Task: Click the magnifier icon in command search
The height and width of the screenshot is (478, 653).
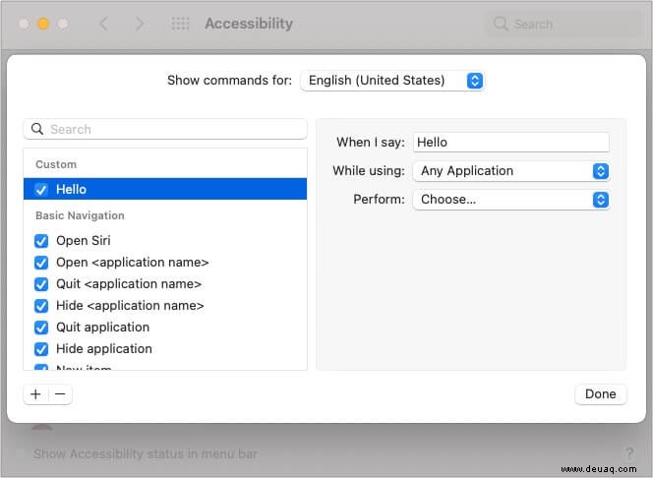Action: [37, 129]
